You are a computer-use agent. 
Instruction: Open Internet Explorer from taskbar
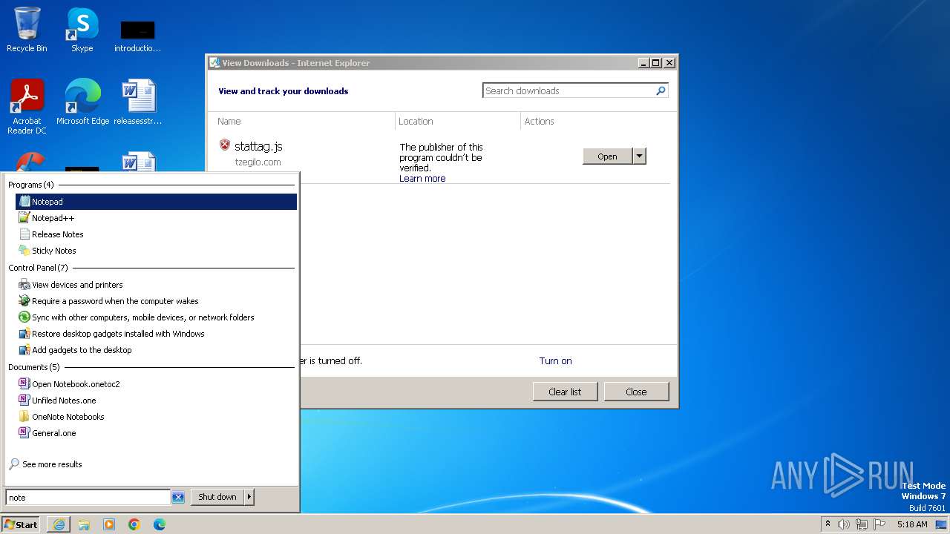(59, 524)
